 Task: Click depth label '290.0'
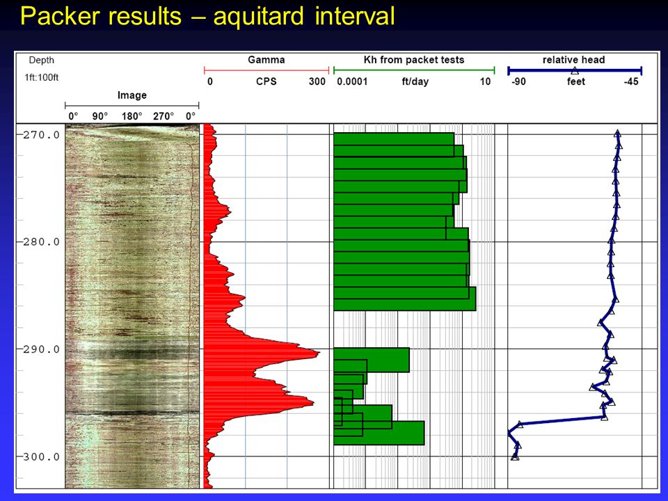tap(41, 349)
